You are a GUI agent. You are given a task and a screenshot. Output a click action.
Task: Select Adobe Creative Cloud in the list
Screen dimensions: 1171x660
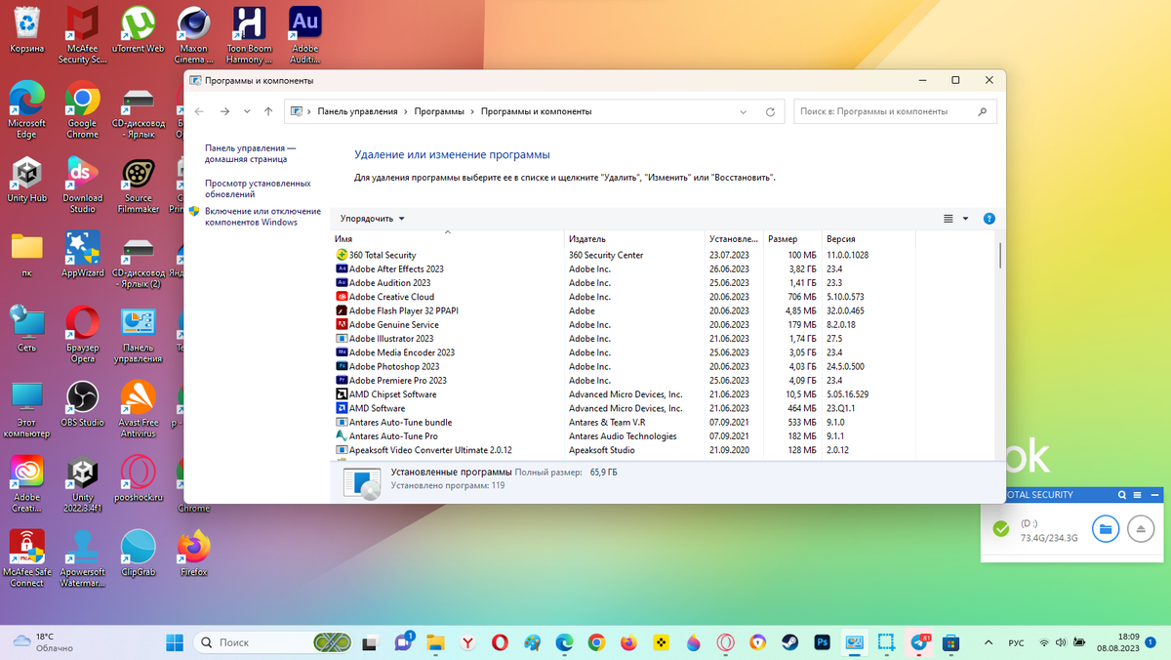pyautogui.click(x=625, y=297)
